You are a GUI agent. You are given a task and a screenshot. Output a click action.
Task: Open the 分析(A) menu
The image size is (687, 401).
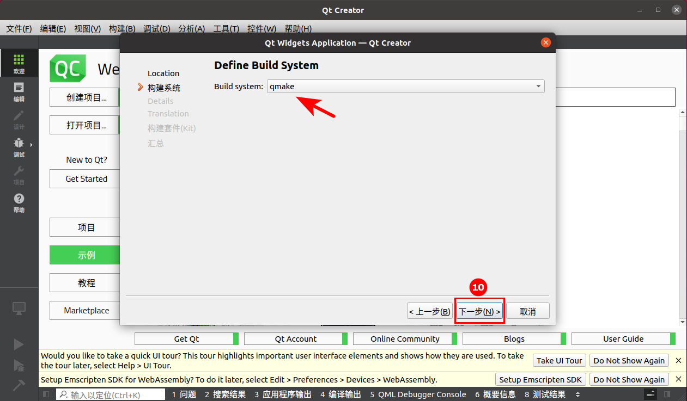click(192, 29)
